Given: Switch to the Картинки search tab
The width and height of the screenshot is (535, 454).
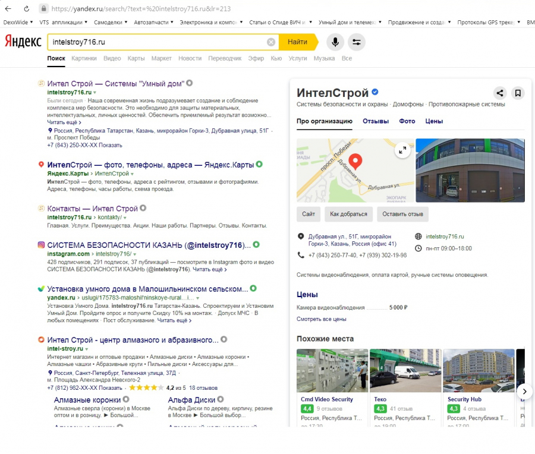Looking at the screenshot, I should [x=84, y=58].
